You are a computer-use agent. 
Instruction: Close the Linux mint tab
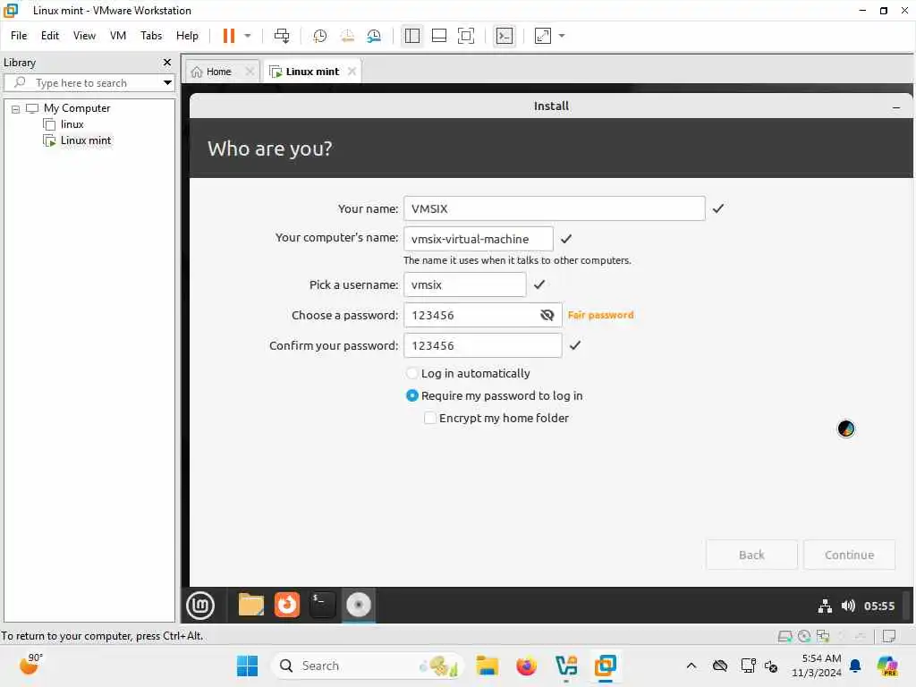pos(352,72)
